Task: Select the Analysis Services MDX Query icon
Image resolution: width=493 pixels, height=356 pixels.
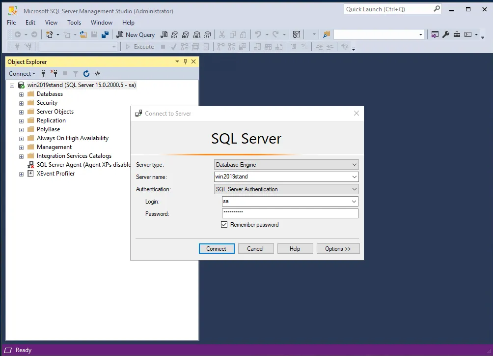Action: (x=175, y=34)
